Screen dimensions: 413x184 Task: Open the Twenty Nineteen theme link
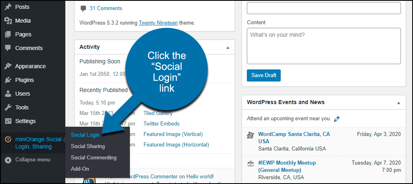point(158,23)
